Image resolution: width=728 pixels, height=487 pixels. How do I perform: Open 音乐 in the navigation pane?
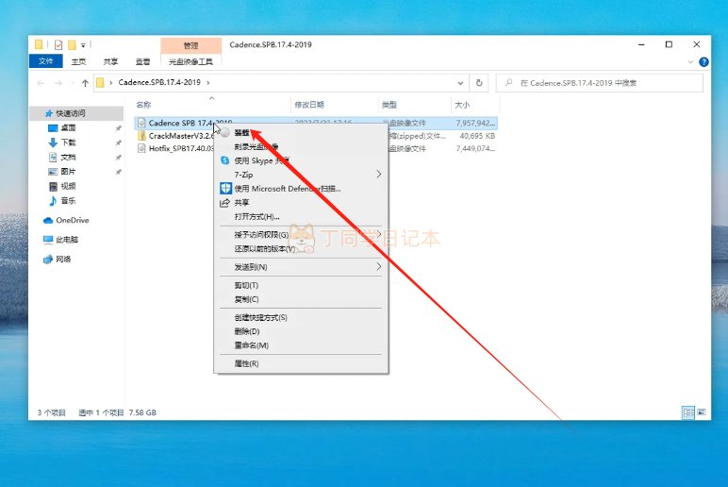pos(68,201)
